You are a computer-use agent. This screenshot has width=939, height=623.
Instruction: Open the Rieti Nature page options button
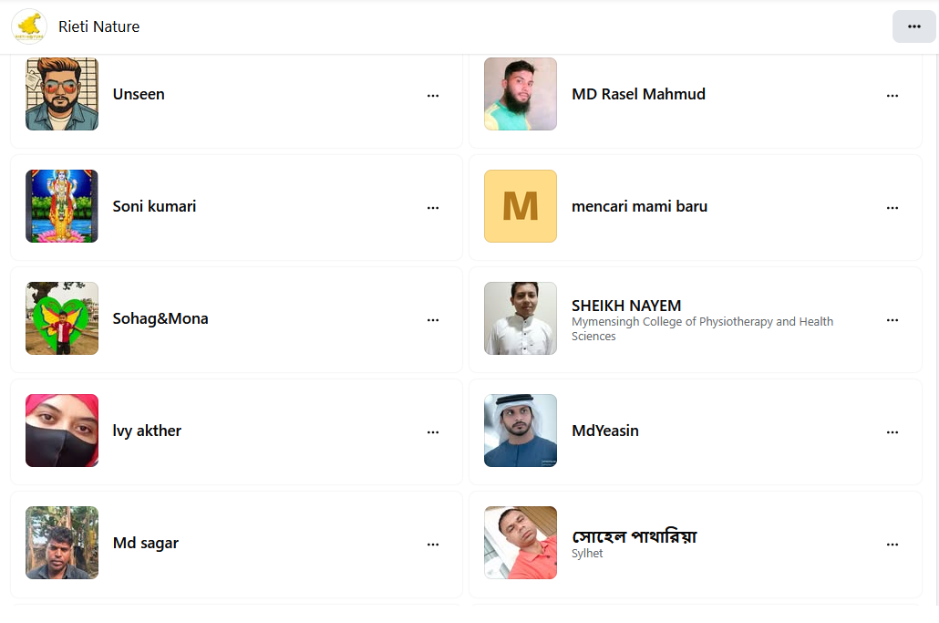click(x=913, y=26)
